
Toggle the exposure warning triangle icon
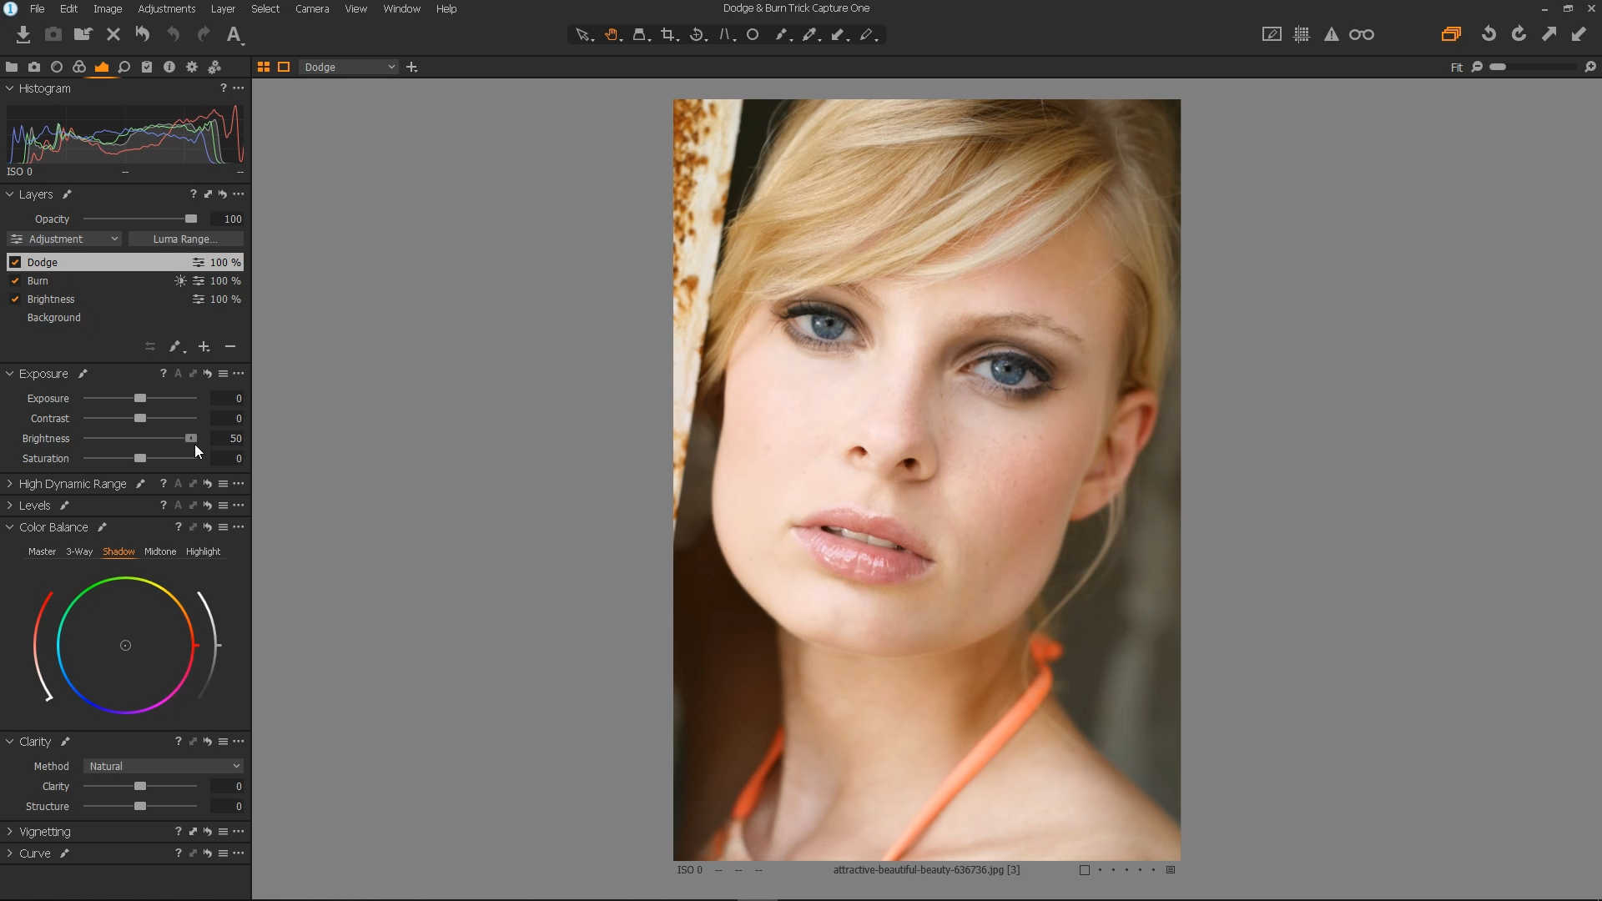click(x=1331, y=34)
